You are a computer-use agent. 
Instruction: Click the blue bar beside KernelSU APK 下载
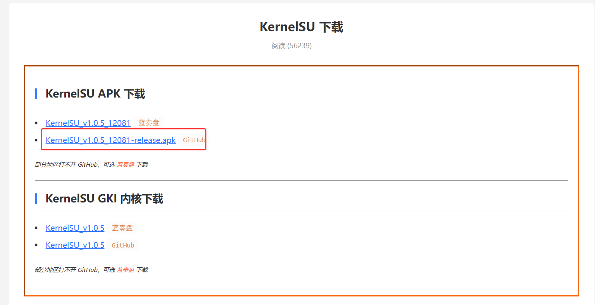pos(36,94)
